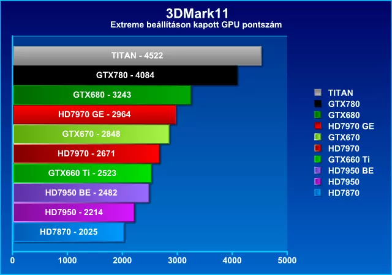Click the GTX660 Ti legend swatch

tap(318, 159)
